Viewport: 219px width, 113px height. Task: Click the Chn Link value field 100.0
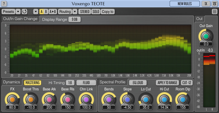tap(86, 107)
